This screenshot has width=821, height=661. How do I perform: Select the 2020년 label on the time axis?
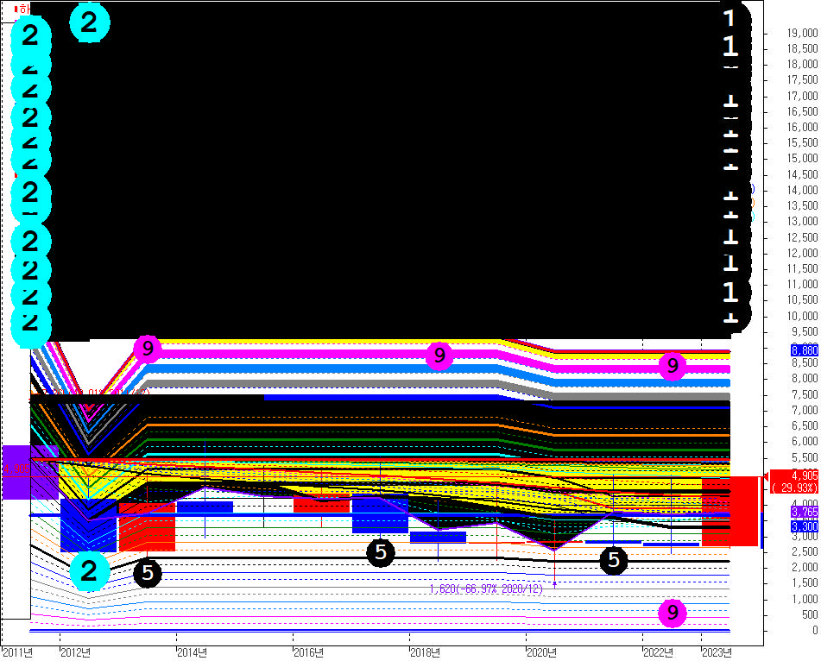(542, 652)
